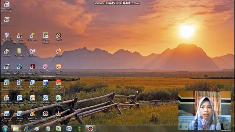The image size is (235, 132).
Task: Open the green splatter taskbar icon
Action: pos(80,129)
